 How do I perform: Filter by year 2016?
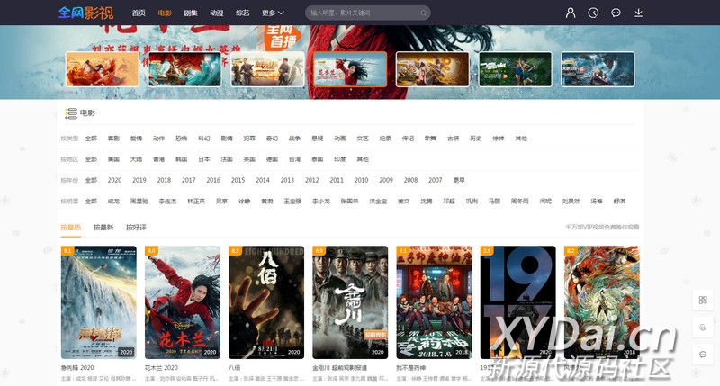[213, 180]
